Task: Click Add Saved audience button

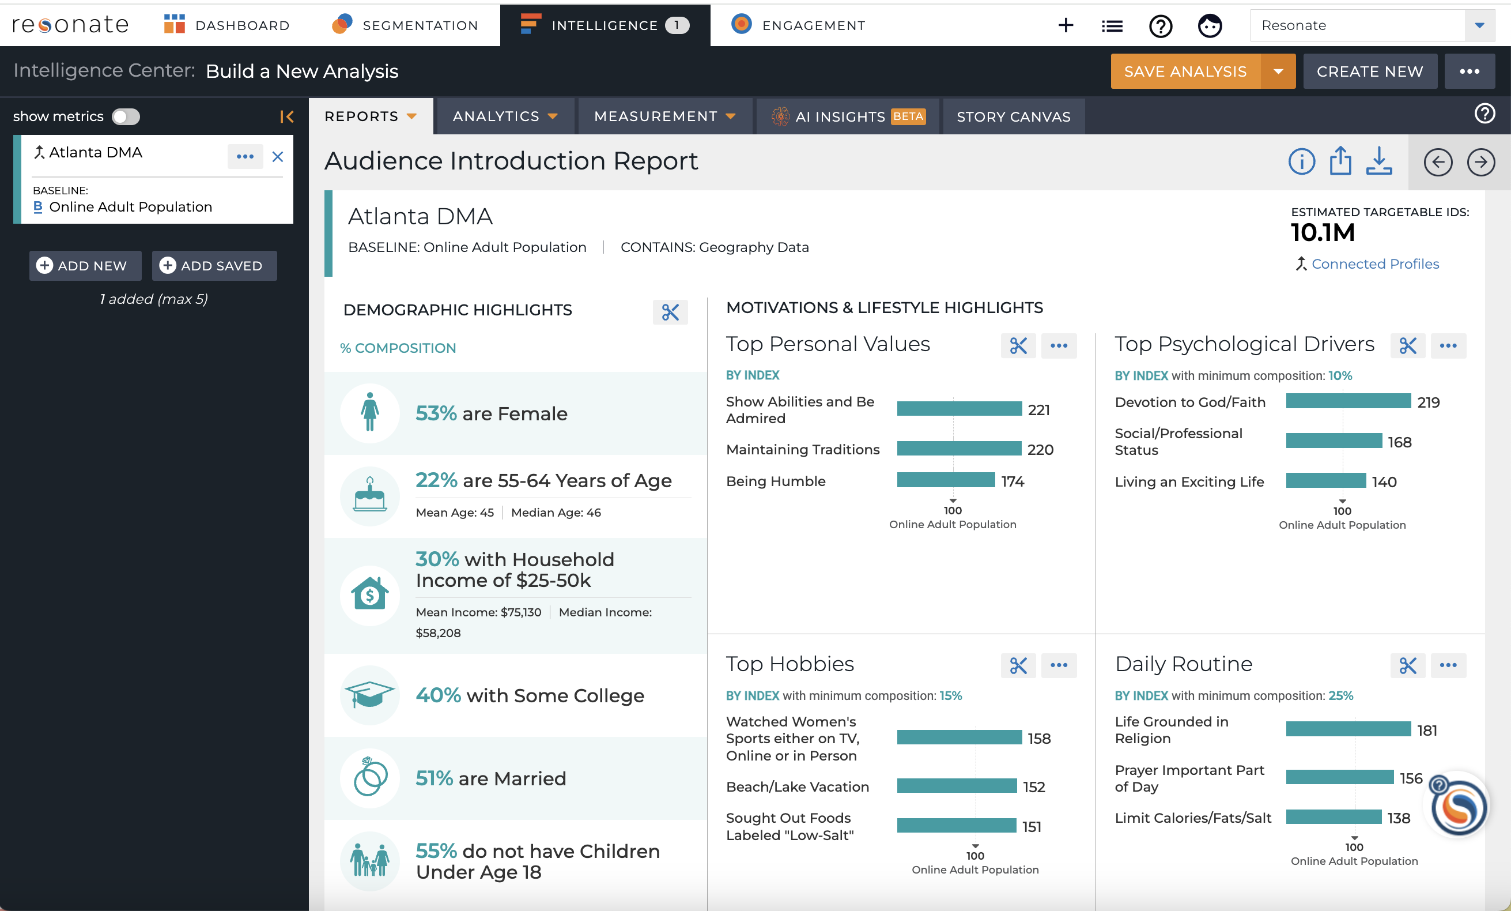Action: coord(214,266)
